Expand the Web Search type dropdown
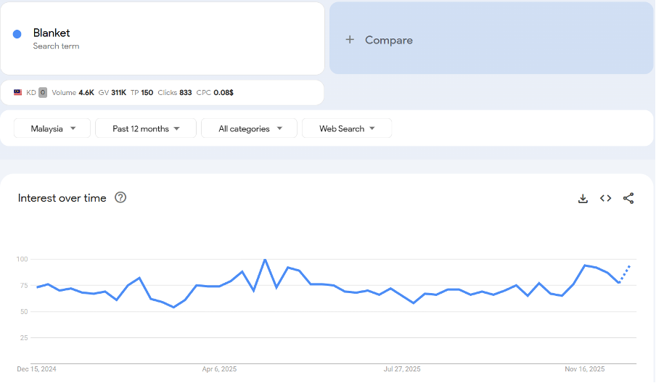This screenshot has width=656, height=383. 347,128
